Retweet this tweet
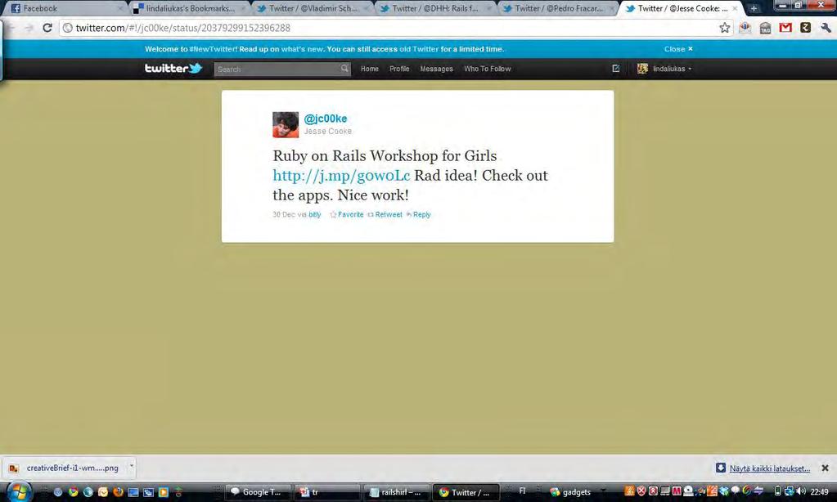This screenshot has height=502, width=837. (385, 214)
